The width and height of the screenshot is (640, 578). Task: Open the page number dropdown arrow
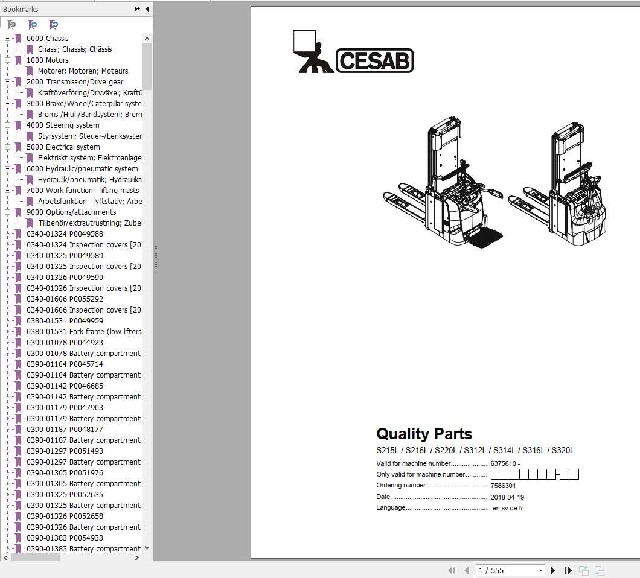(540, 570)
